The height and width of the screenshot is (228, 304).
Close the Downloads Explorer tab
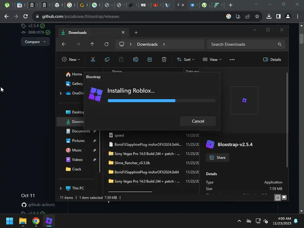point(123,32)
